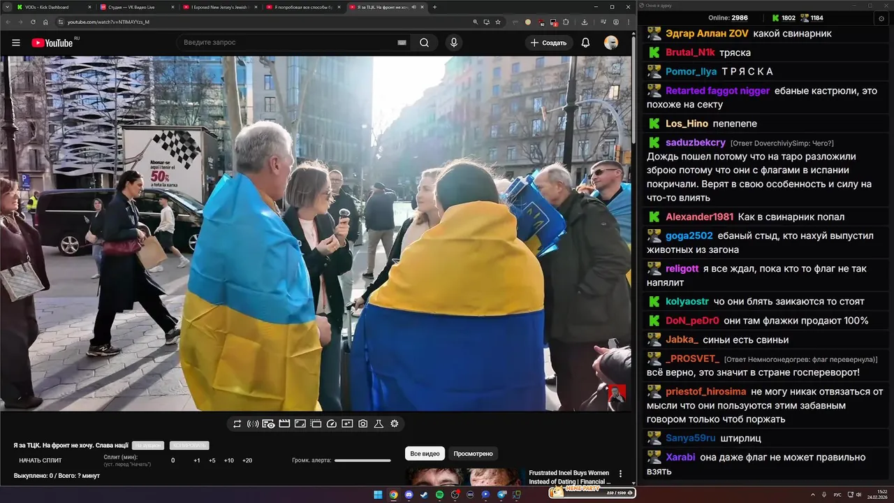The height and width of the screenshot is (503, 894).
Task: Open Frustrated Incel Buys Women video title
Action: tap(569, 477)
